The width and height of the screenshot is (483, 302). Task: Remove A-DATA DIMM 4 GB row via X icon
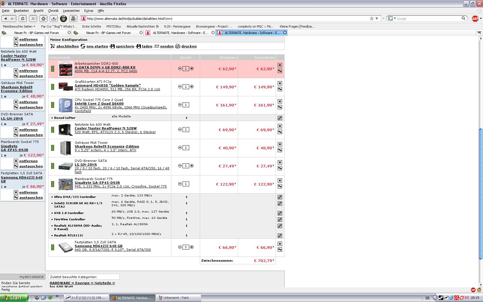280,65
